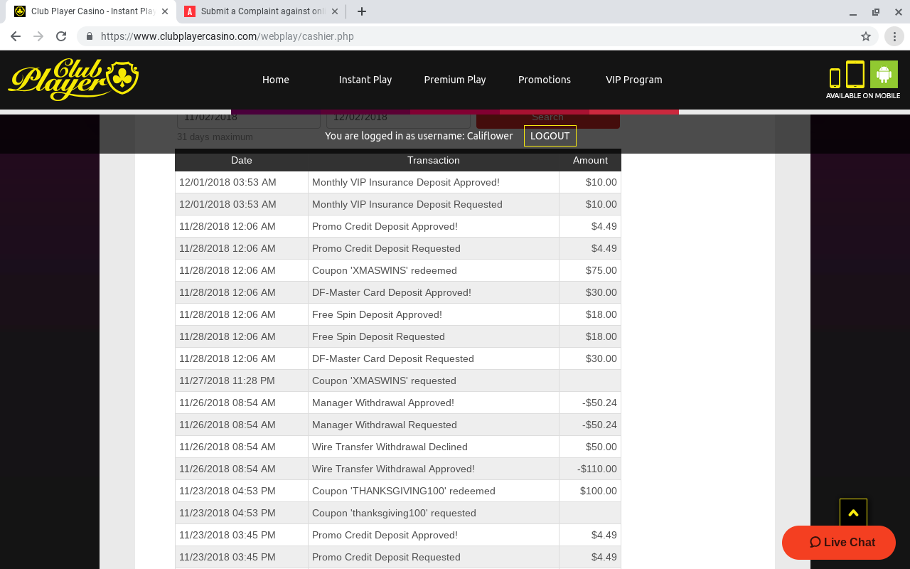Open the VIP Program menu item
Image resolution: width=910 pixels, height=569 pixels.
tap(634, 80)
